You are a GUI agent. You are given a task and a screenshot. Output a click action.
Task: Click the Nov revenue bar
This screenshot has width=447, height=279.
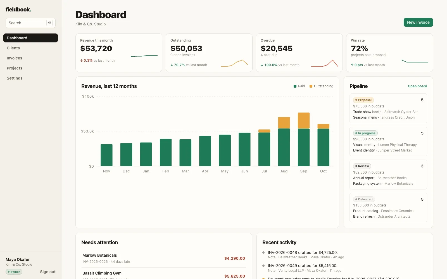tap(106, 155)
